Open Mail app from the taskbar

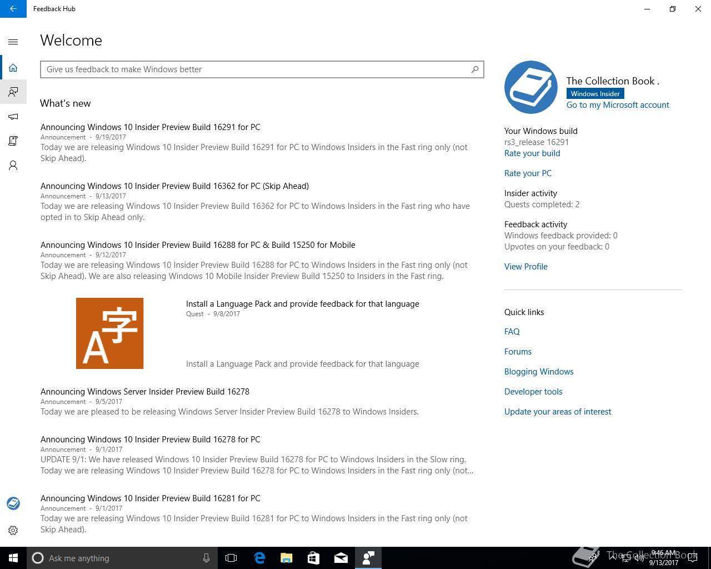(x=341, y=558)
